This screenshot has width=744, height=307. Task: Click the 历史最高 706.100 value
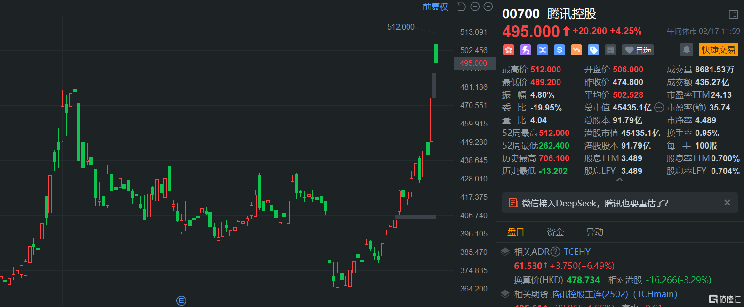point(554,158)
